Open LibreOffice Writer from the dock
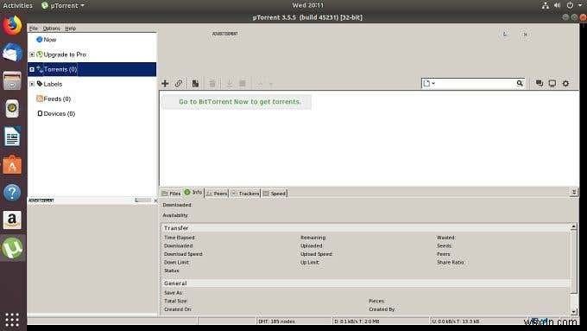The width and height of the screenshot is (587, 331). click(x=12, y=137)
